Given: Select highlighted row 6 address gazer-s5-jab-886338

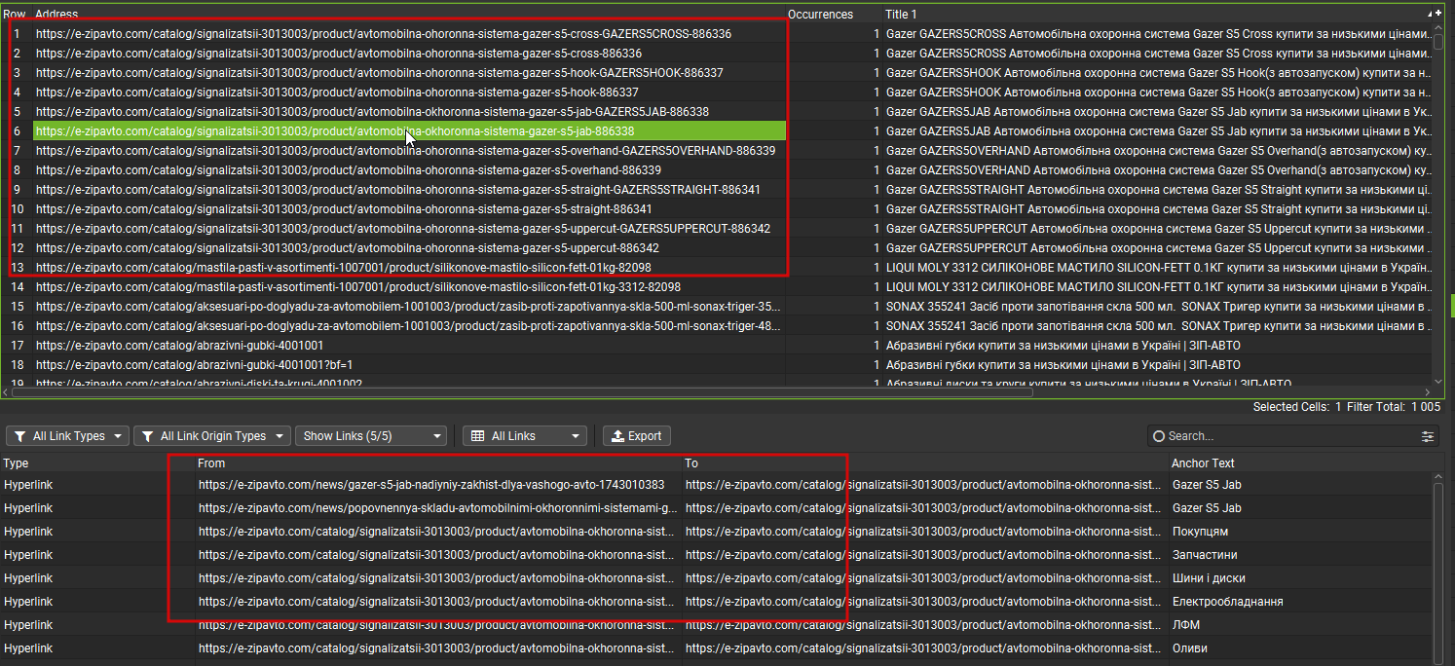Looking at the screenshot, I should 409,130.
